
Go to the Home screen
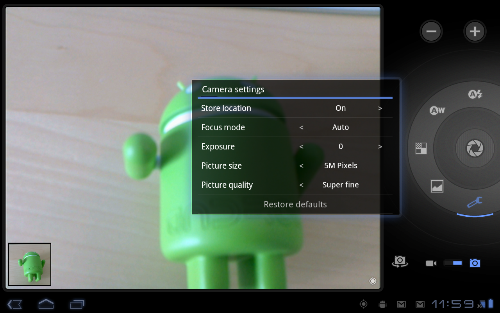(46, 304)
